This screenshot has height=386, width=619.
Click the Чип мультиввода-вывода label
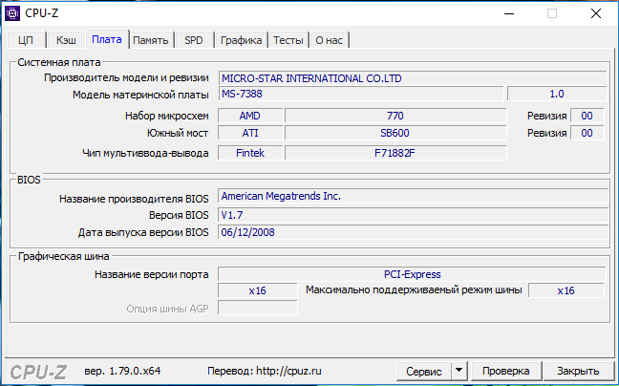coord(145,153)
